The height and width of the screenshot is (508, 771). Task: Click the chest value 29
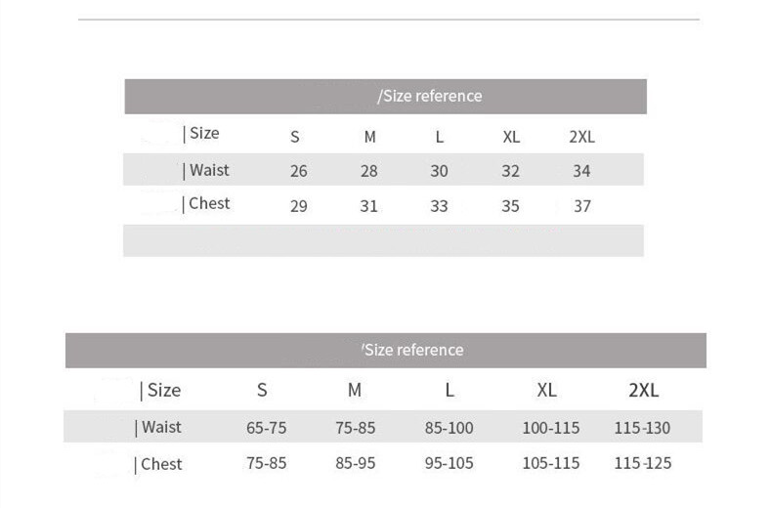pos(299,206)
